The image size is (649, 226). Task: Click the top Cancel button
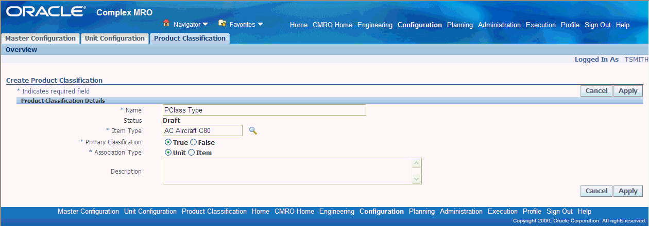[596, 91]
